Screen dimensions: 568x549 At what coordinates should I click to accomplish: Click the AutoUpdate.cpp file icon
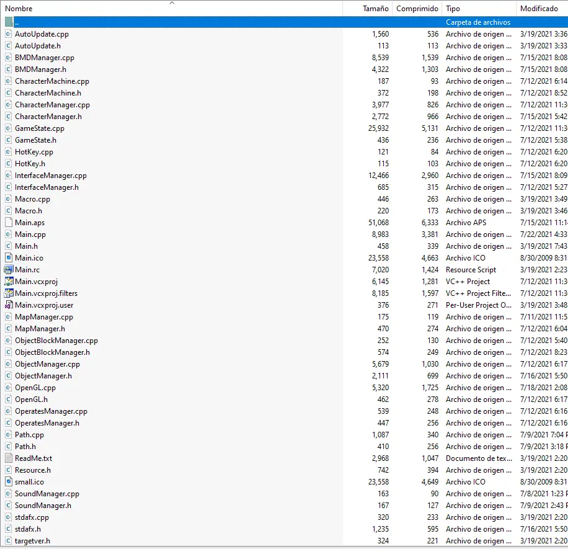[x=9, y=34]
